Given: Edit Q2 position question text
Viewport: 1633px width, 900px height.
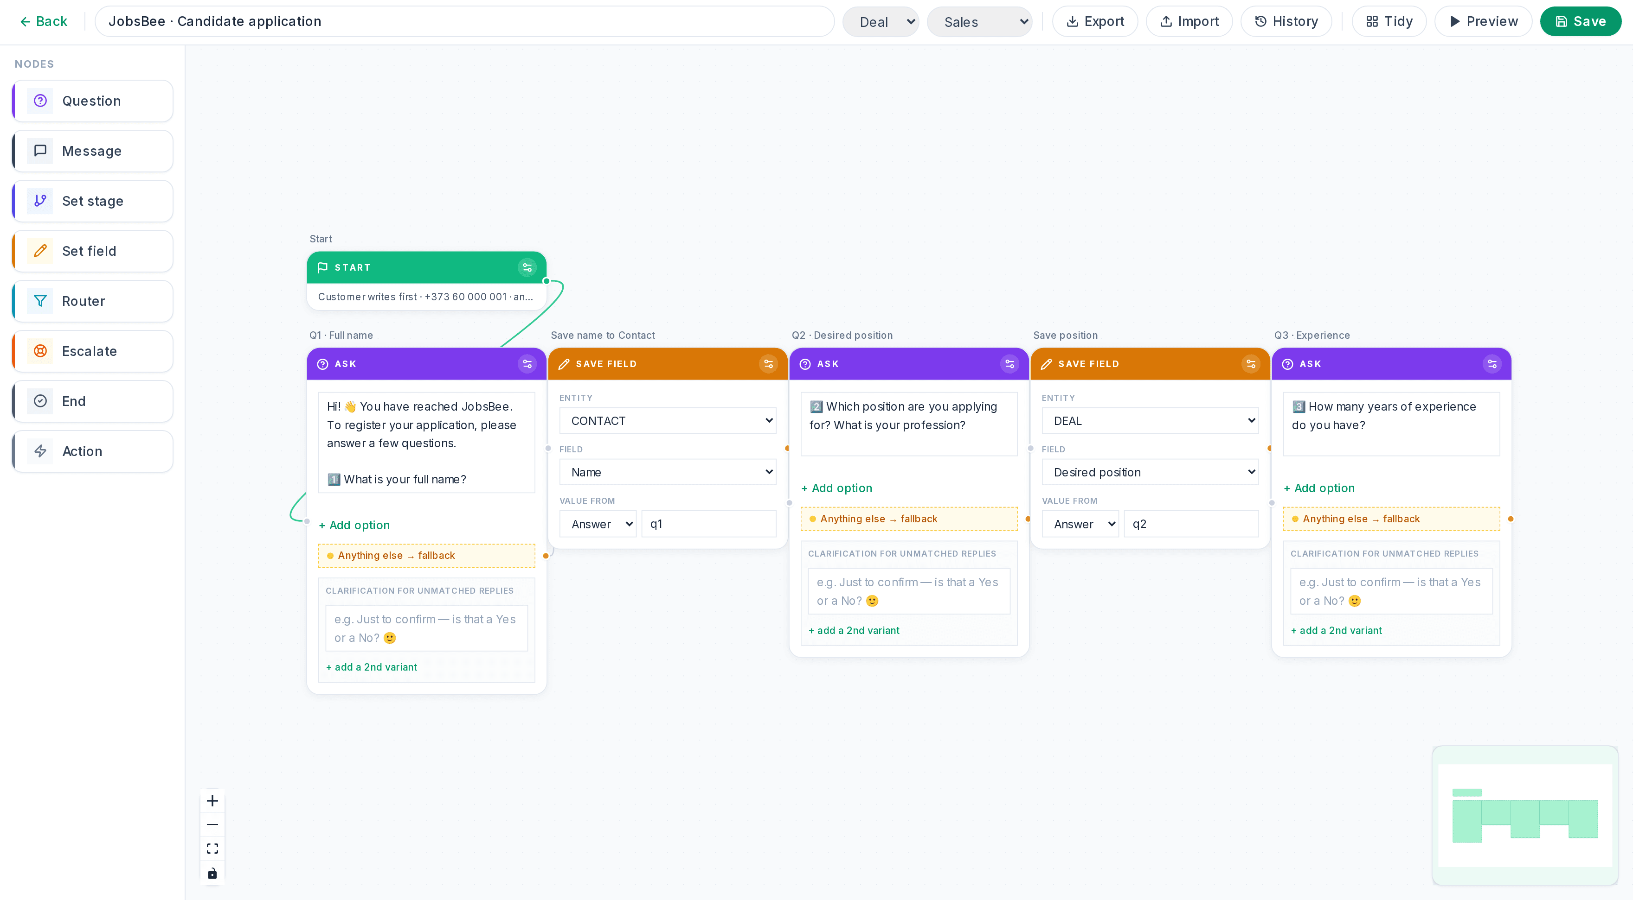Looking at the screenshot, I should click(x=909, y=424).
